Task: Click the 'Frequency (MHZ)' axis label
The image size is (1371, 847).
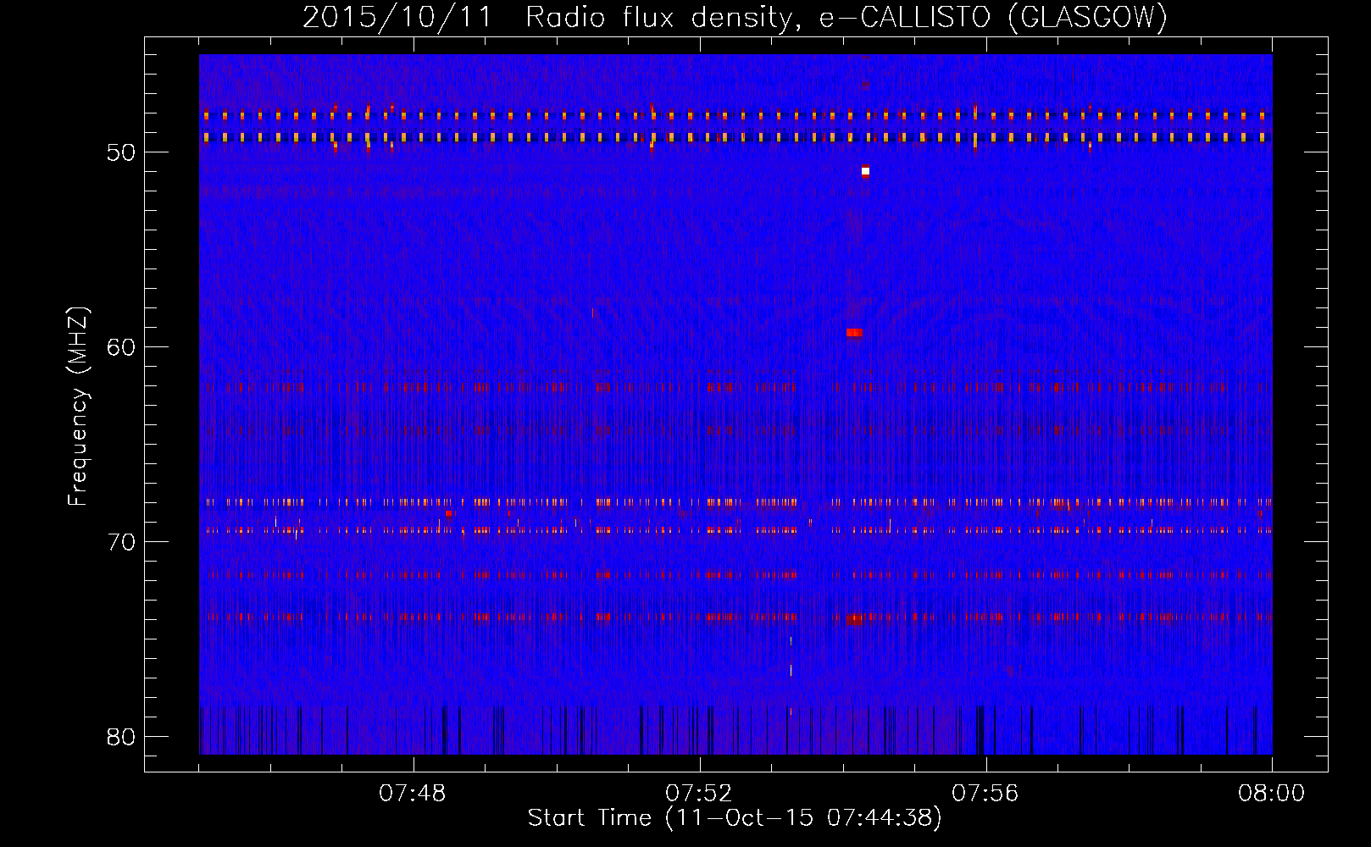Action: click(x=77, y=407)
